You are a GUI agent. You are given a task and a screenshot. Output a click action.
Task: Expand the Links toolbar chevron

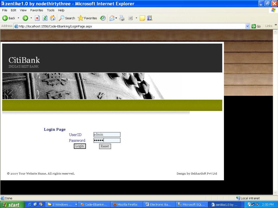click(x=276, y=25)
